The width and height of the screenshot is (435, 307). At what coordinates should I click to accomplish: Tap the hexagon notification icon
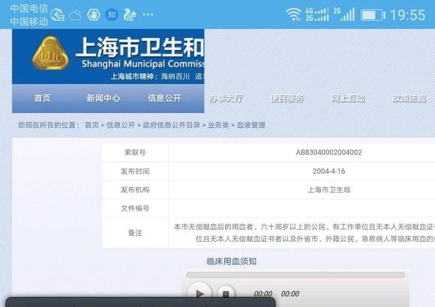click(x=94, y=15)
